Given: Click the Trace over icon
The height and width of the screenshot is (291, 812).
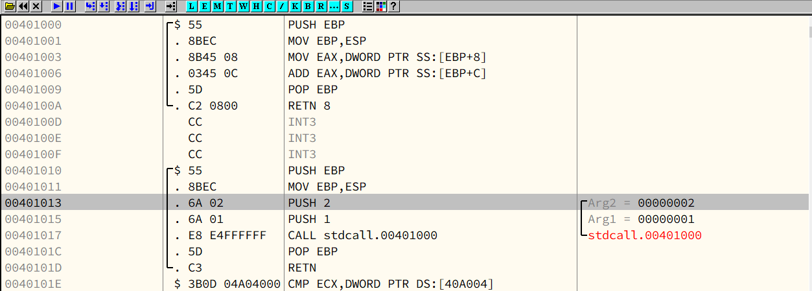Looking at the screenshot, I should (x=133, y=6).
